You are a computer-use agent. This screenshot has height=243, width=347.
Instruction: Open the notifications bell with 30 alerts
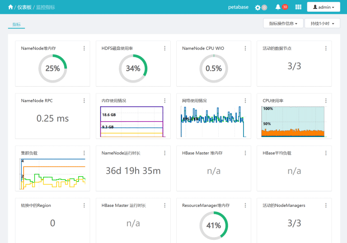coord(278,7)
